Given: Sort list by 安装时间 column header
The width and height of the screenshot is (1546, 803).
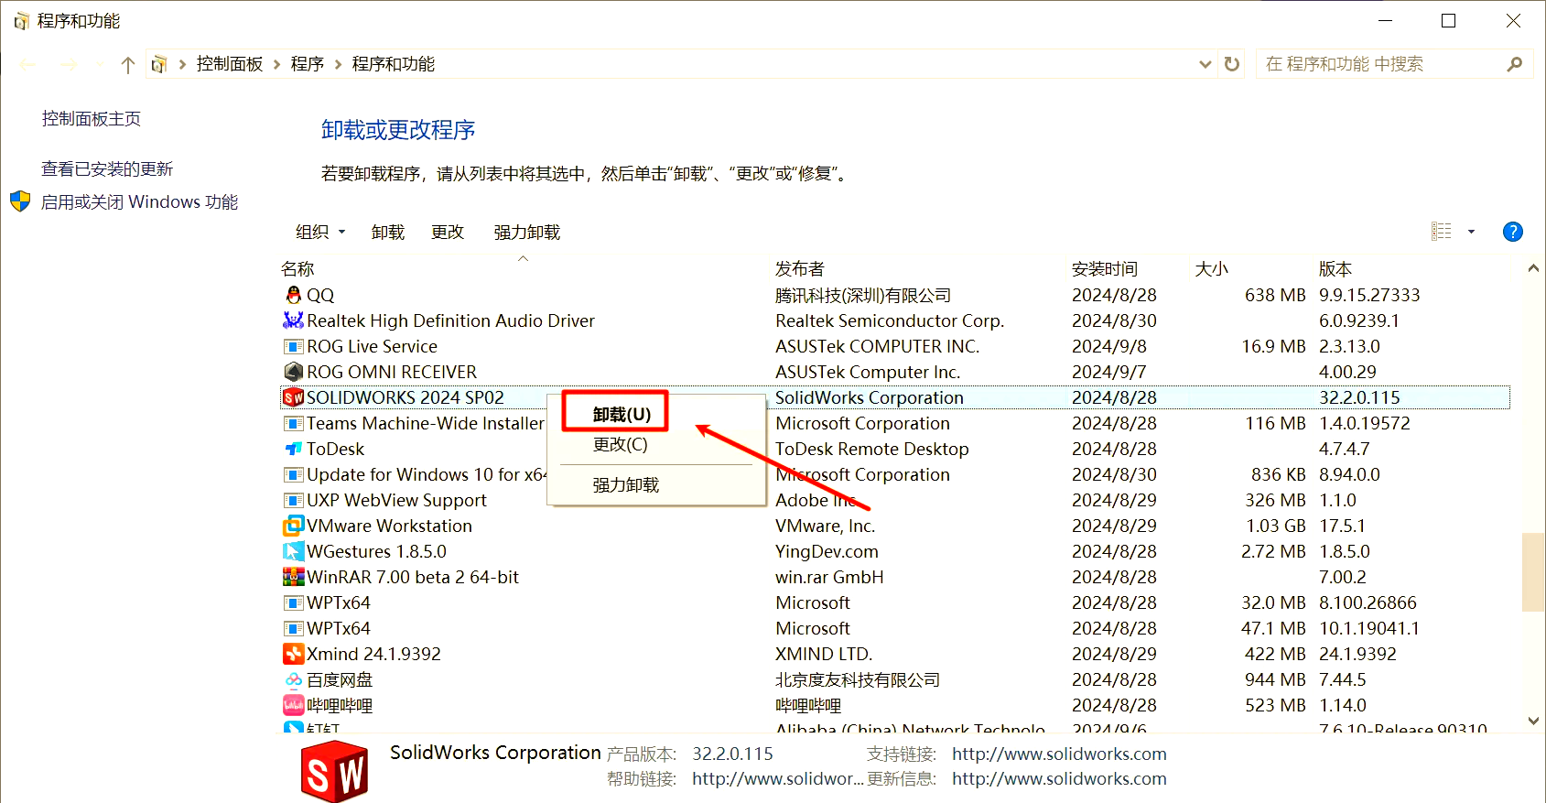Looking at the screenshot, I should (x=1104, y=268).
